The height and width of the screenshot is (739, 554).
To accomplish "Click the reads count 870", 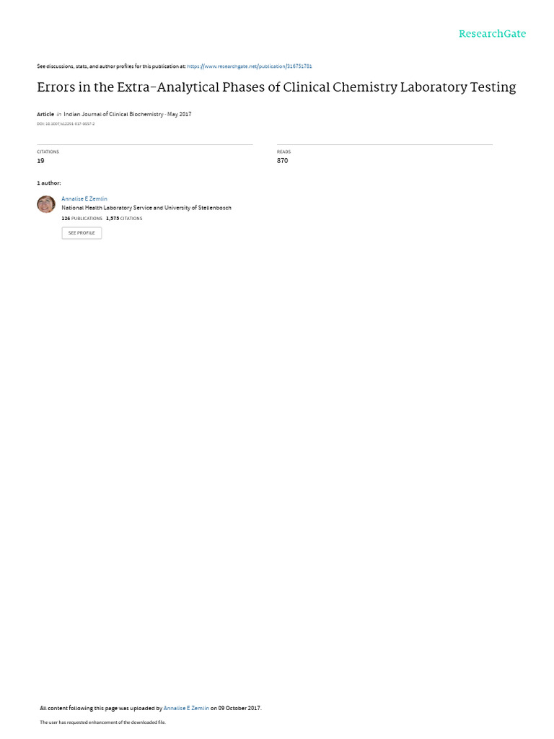I will pos(282,161).
